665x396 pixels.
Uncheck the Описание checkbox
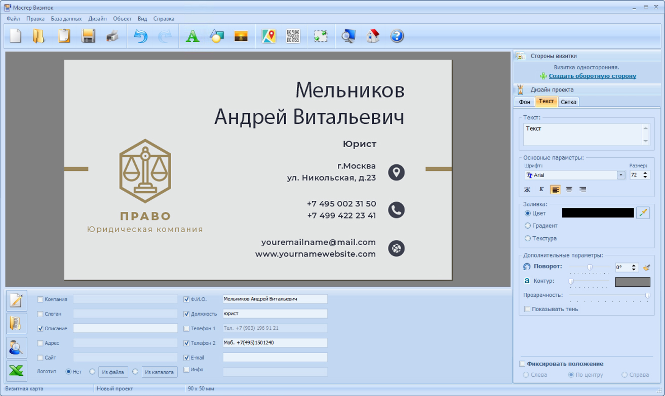41,329
